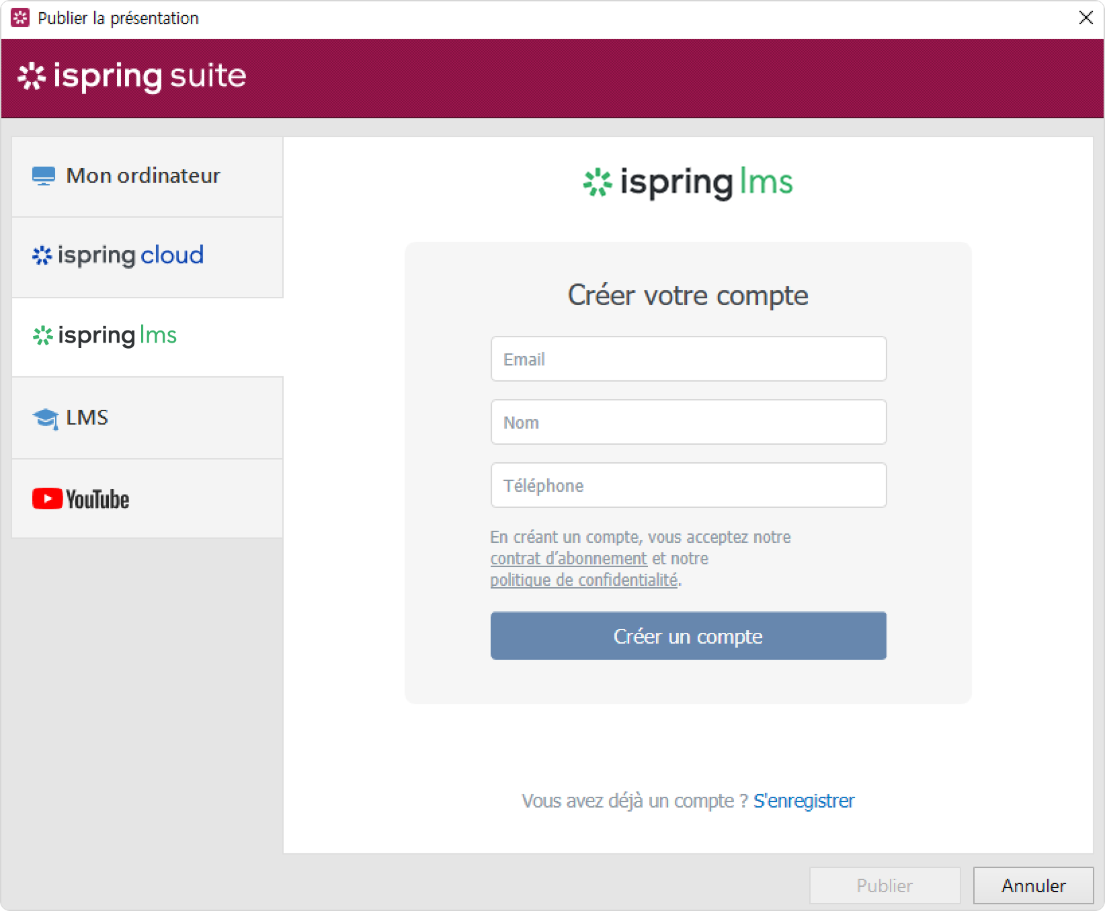The height and width of the screenshot is (911, 1105).
Task: Cancel with the Annuler button
Action: [x=1033, y=885]
